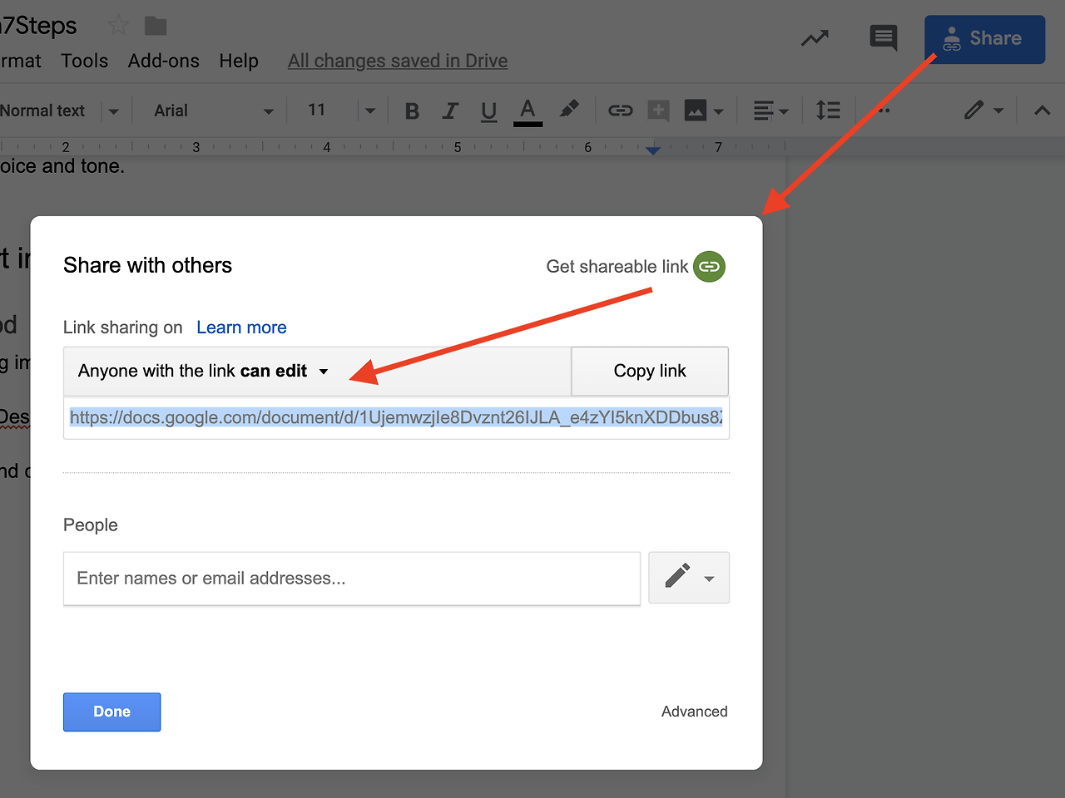1065x798 pixels.
Task: Click the Done button
Action: coord(111,712)
